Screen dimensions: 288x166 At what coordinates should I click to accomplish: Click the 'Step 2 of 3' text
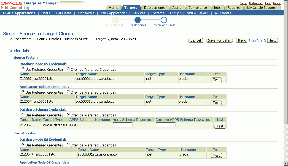[x=257, y=40]
